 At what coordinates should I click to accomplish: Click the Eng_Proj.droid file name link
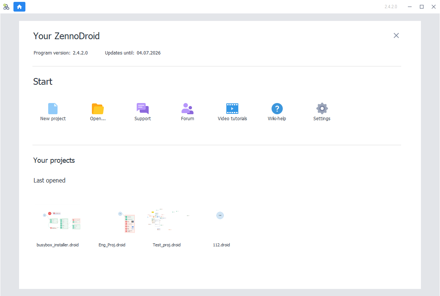point(112,245)
